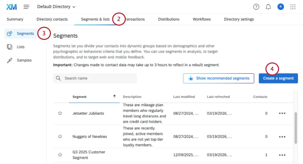
Task: Click Jetsetter Jubilants description text
Action: (x=144, y=113)
